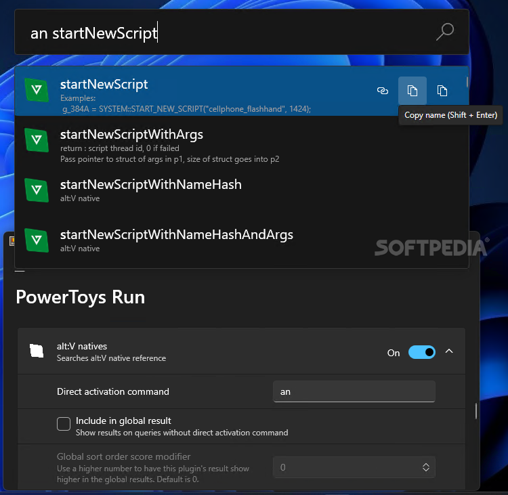Viewport: 508px width, 495px height.
Task: Click the rightmost copy icon for startNewScript
Action: 442,91
